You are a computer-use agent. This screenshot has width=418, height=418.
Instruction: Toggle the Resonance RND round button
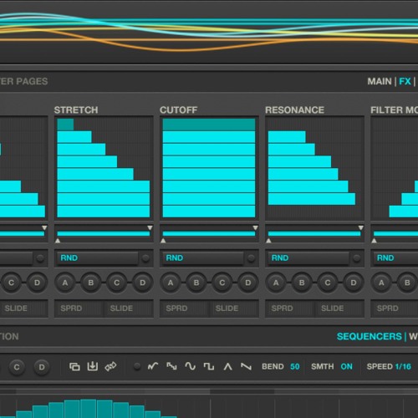tap(357, 258)
